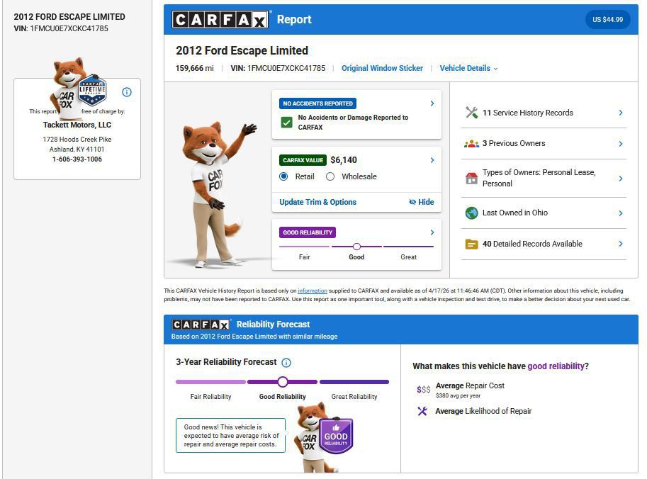Click Average Repair Cost text

coord(470,385)
